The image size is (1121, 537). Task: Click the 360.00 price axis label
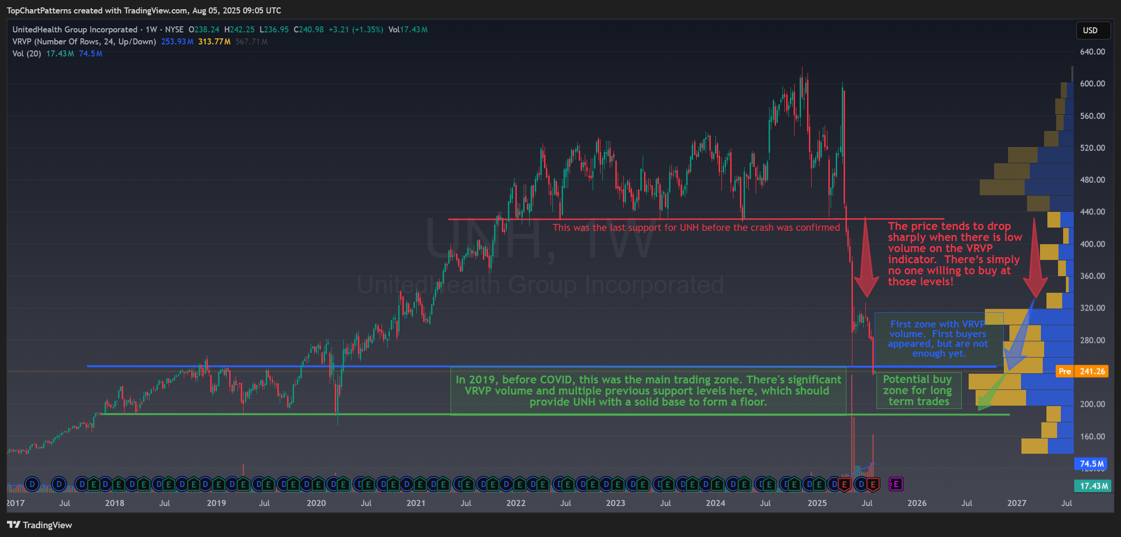(x=1092, y=276)
